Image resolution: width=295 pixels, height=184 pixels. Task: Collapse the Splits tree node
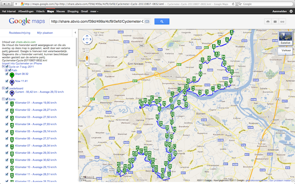pos(3,99)
